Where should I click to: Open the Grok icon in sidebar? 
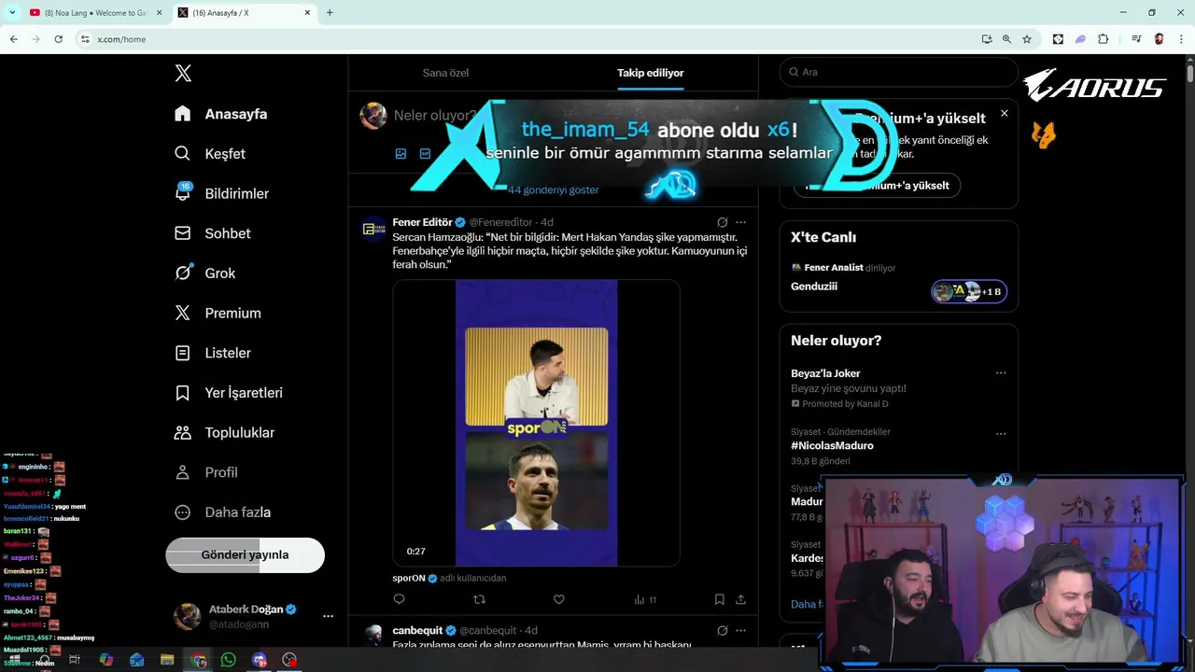pyautogui.click(x=183, y=273)
